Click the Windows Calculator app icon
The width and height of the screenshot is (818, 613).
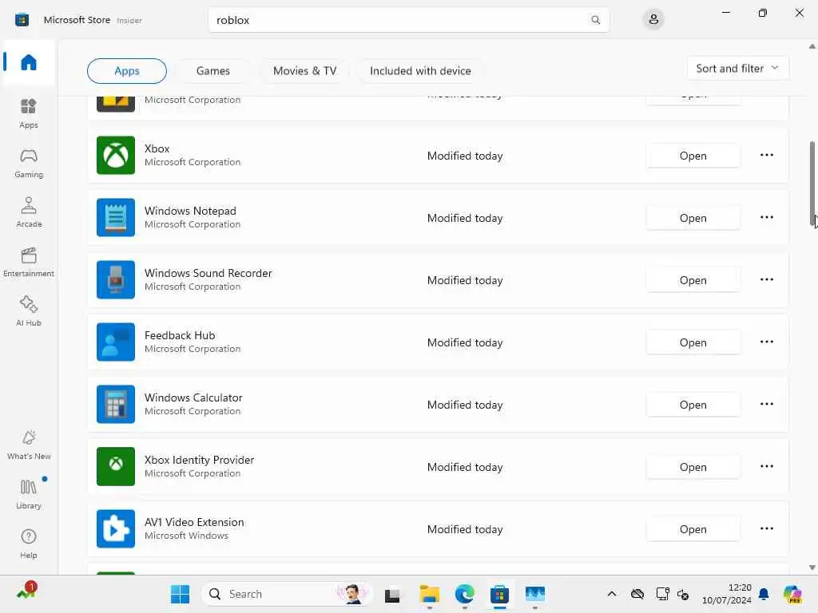pos(116,404)
